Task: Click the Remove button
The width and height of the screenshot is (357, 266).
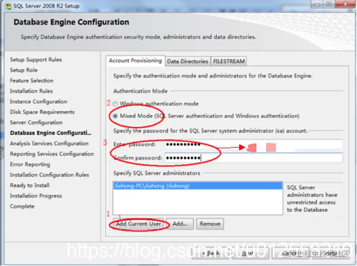Action: pos(210,224)
